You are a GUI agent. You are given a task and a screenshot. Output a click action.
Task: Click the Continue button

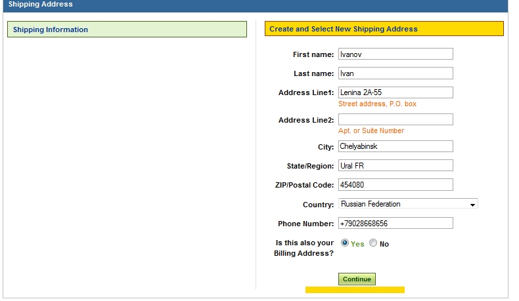(x=357, y=279)
